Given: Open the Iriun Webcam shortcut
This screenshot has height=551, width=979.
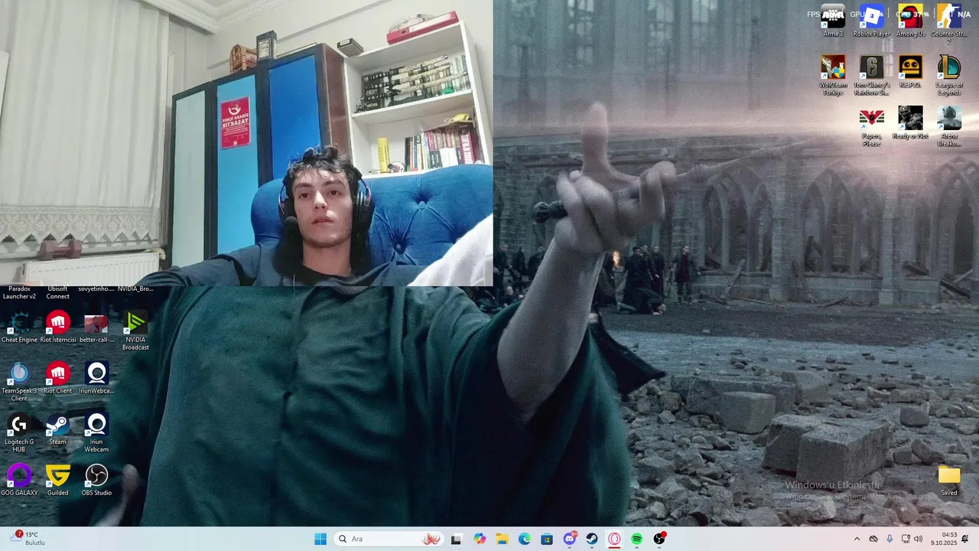Looking at the screenshot, I should pyautogui.click(x=96, y=432).
